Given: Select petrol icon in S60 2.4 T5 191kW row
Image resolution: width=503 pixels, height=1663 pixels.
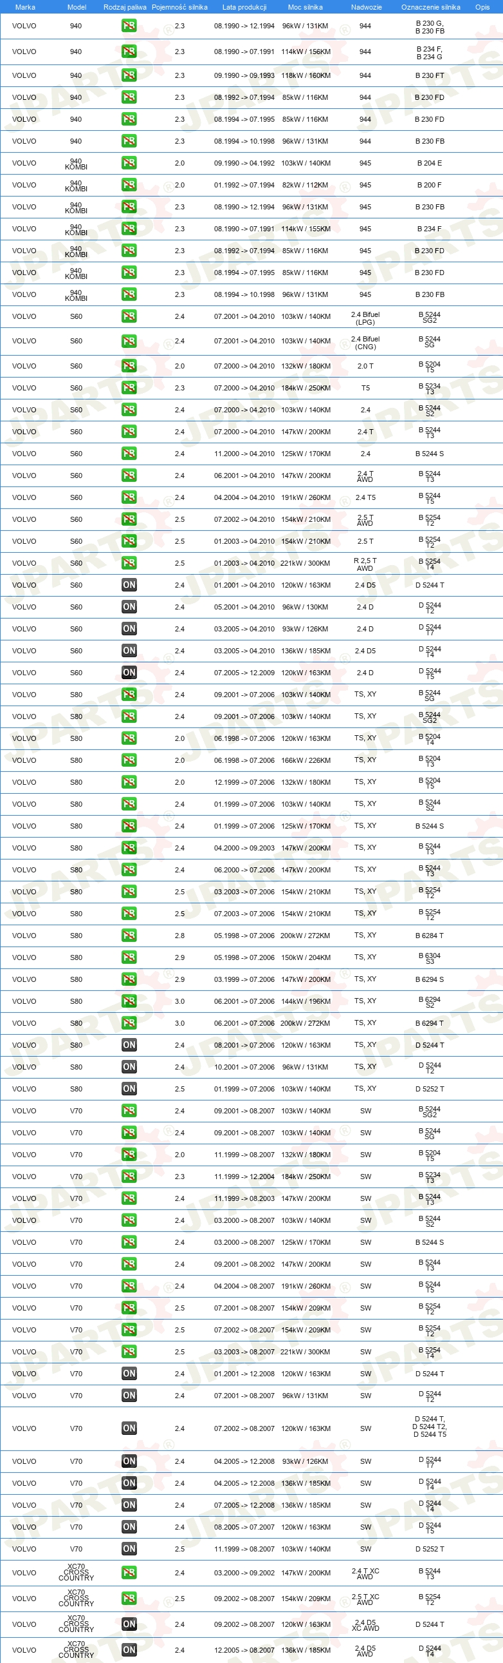Looking at the screenshot, I should pos(129,497).
